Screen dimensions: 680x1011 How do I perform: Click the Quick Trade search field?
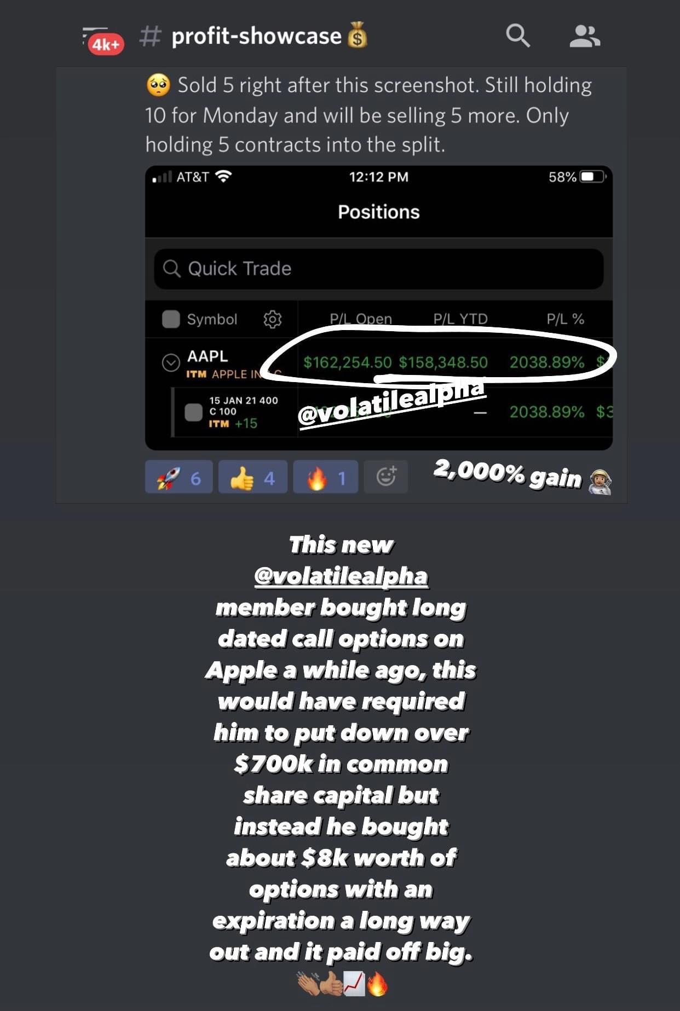(x=378, y=269)
